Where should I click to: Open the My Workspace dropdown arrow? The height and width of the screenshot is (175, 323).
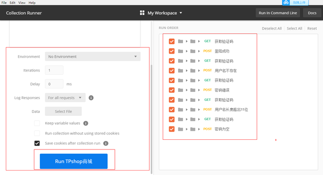181,13
